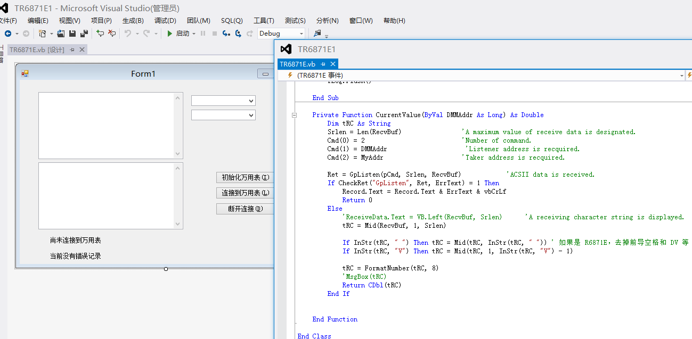Viewport: 692px width, 339px height.
Task: Navigate backward with the blue arrow icon
Action: coord(7,34)
